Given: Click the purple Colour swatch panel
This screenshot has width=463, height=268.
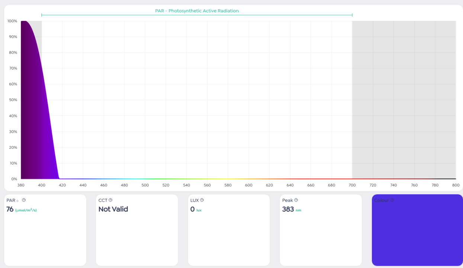Looking at the screenshot, I should [417, 234].
